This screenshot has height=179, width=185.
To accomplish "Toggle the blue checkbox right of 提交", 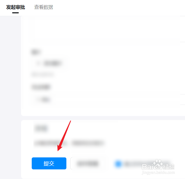I will pyautogui.click(x=118, y=164).
